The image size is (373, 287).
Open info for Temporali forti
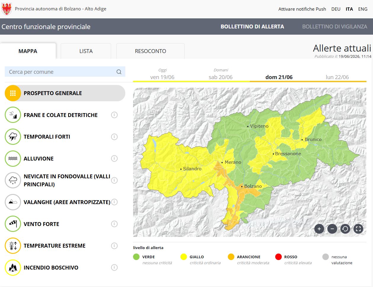[114, 137]
